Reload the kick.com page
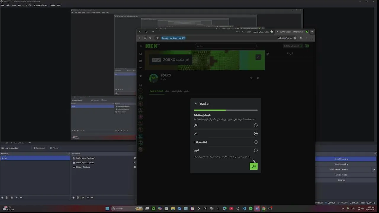379x213 pixels. 301,38
